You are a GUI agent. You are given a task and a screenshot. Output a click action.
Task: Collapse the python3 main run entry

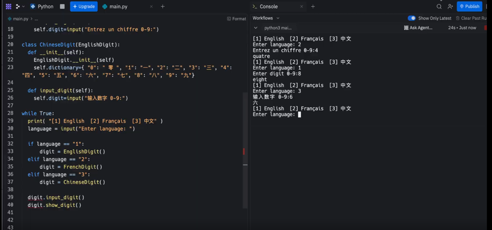[x=256, y=28]
